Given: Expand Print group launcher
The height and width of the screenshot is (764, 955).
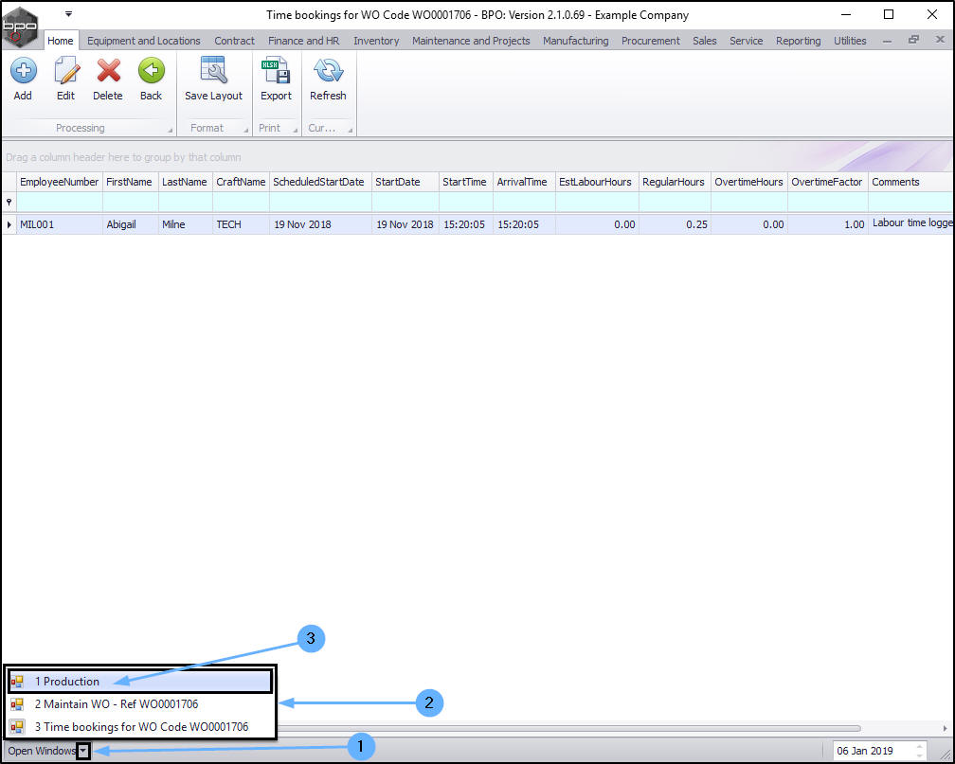Looking at the screenshot, I should pos(296,130).
